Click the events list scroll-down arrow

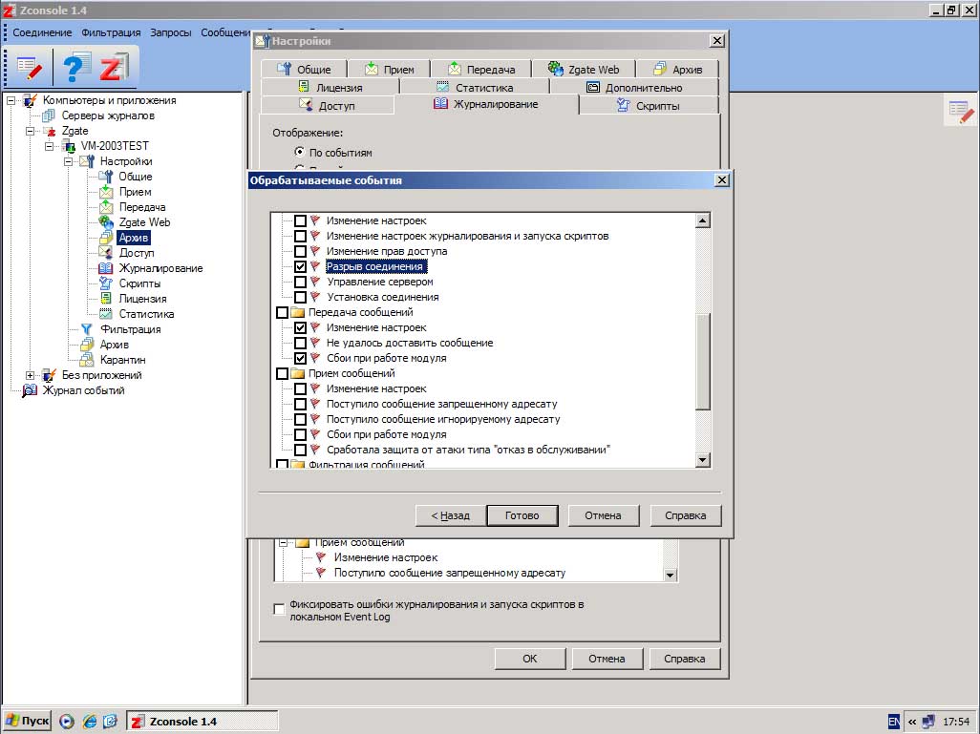click(x=703, y=460)
